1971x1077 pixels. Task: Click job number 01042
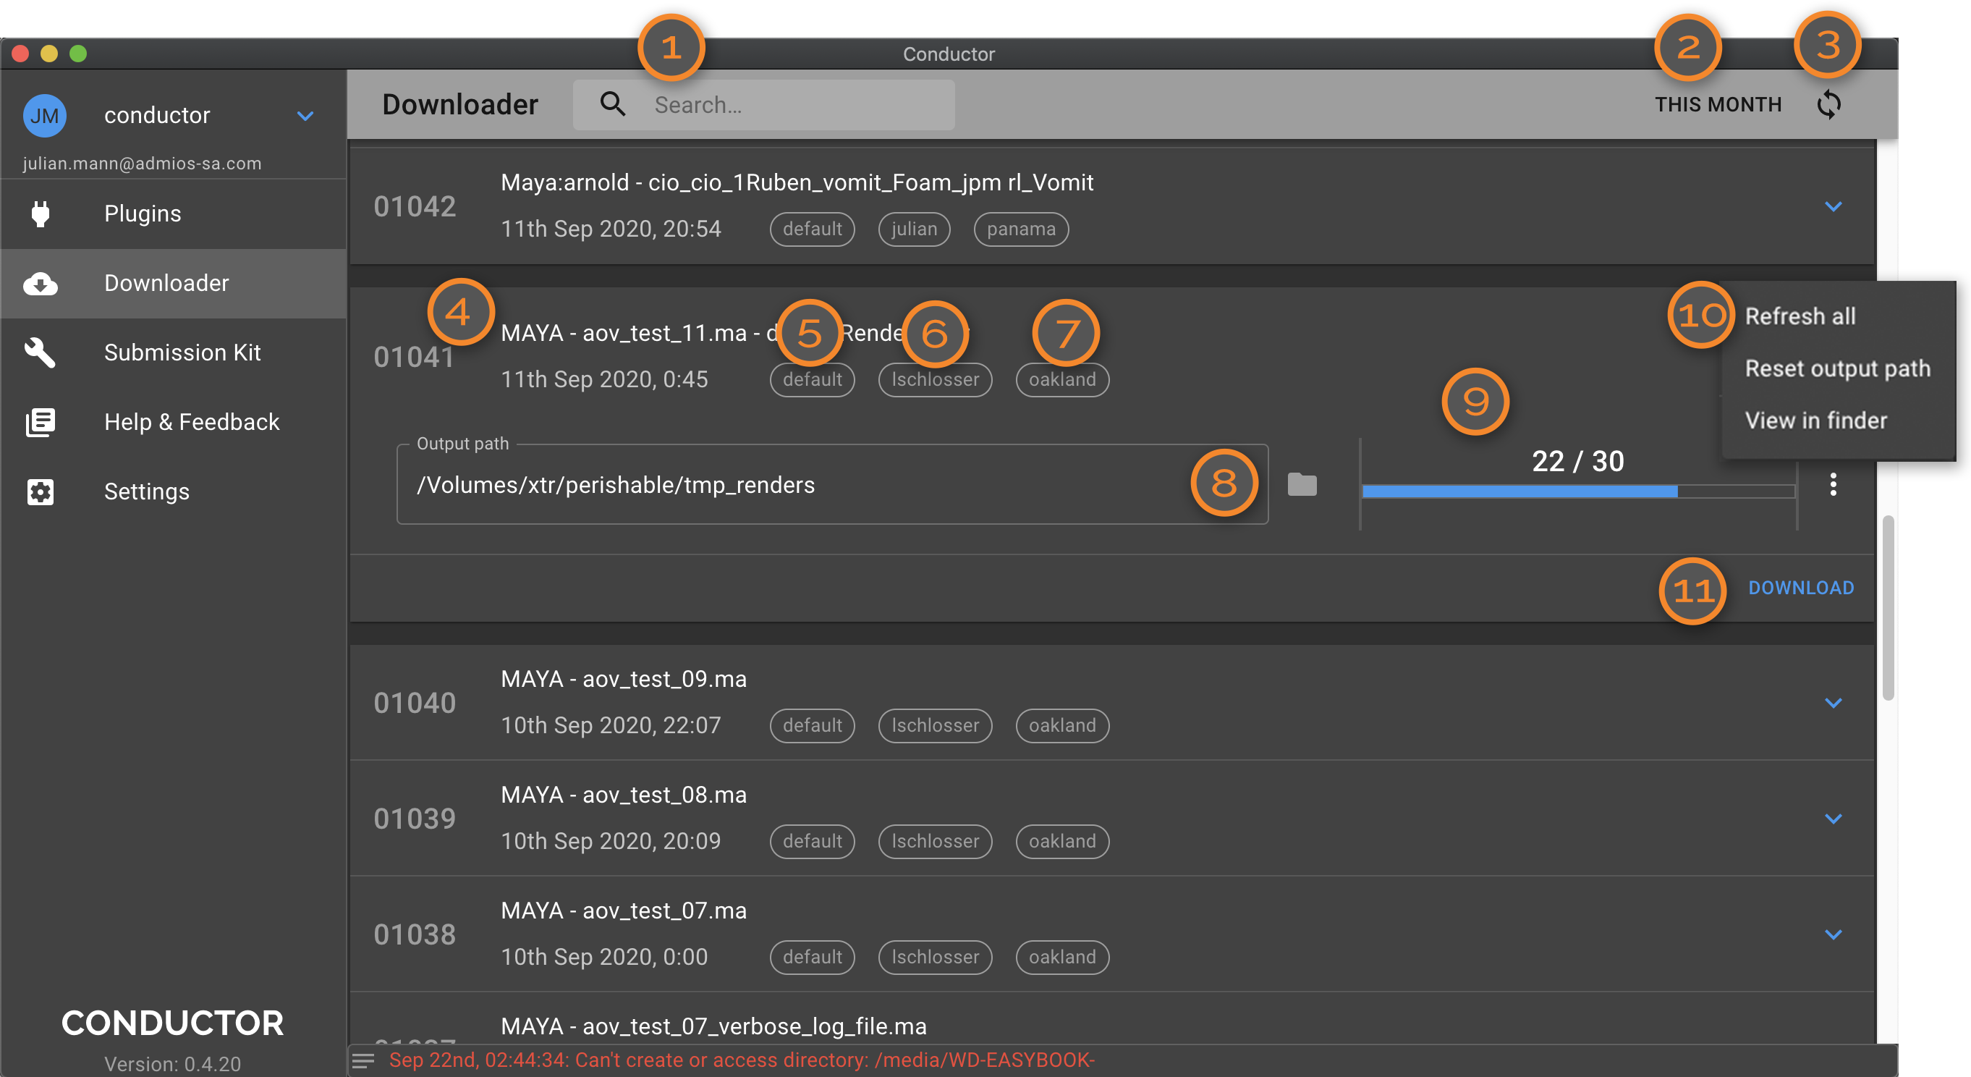click(x=414, y=207)
